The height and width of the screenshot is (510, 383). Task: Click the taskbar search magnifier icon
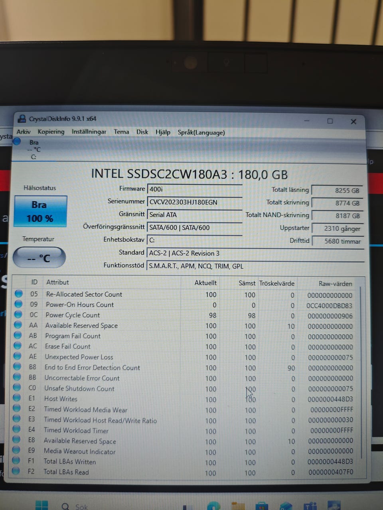coord(65,506)
